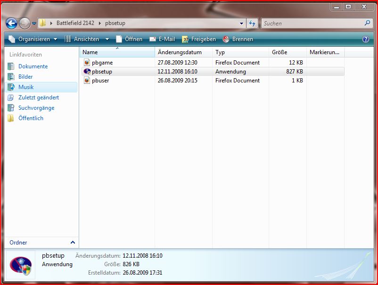Select the pbuser file name

point(100,81)
